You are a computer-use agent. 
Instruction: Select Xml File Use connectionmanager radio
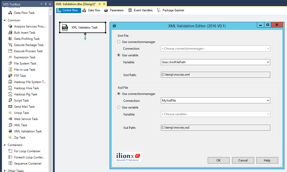point(119,42)
